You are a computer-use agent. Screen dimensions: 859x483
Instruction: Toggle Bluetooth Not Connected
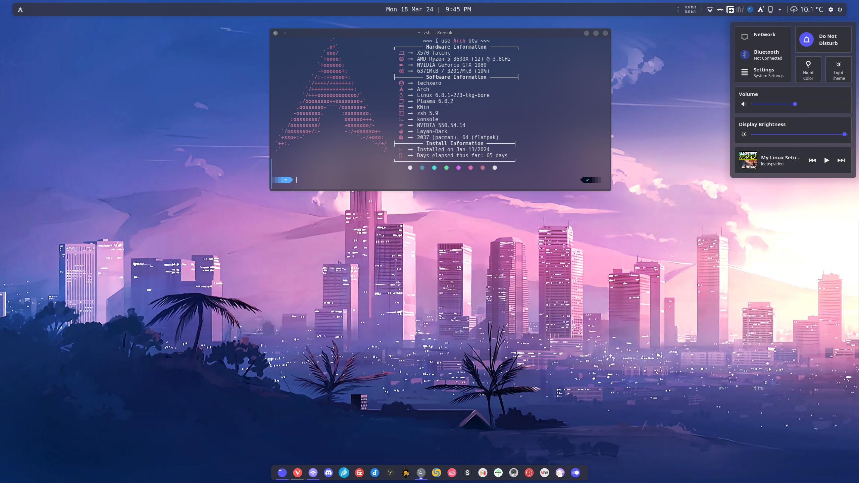[763, 54]
